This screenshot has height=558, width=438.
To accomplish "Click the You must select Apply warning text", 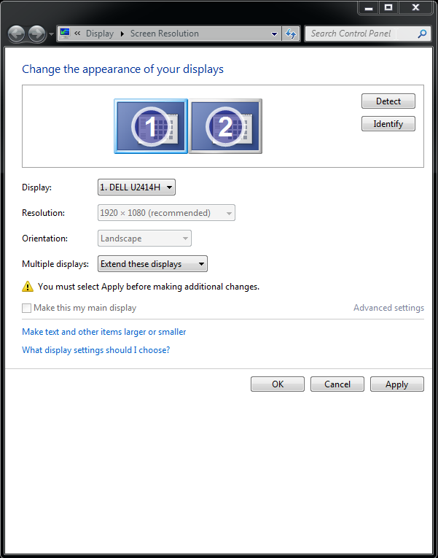I will [149, 287].
